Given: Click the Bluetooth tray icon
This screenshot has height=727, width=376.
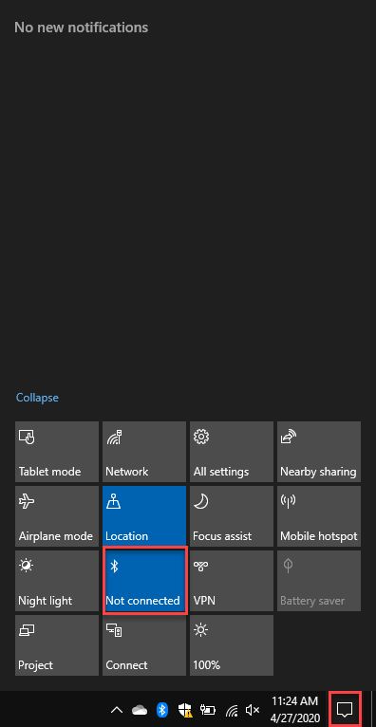Looking at the screenshot, I should [161, 709].
